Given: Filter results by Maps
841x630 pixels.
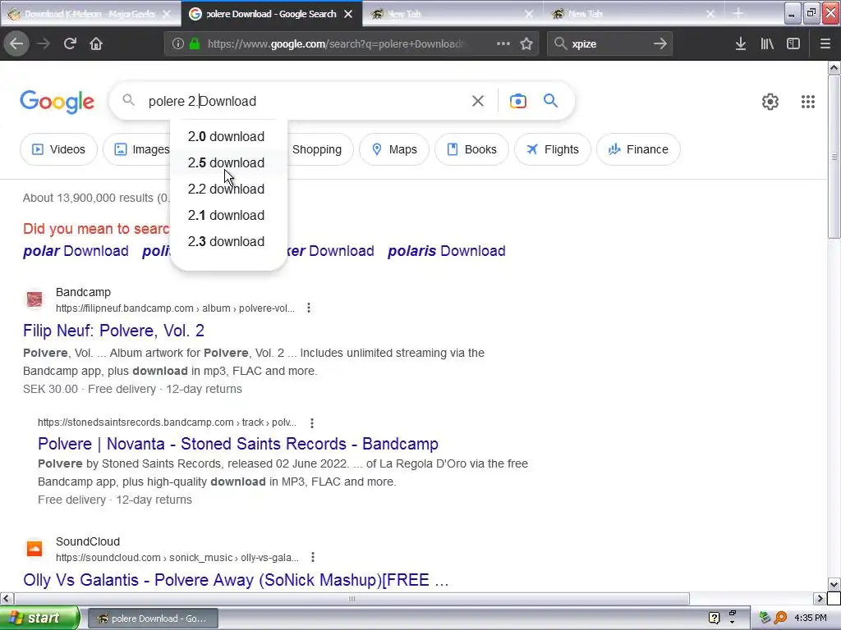Looking at the screenshot, I should tap(394, 149).
